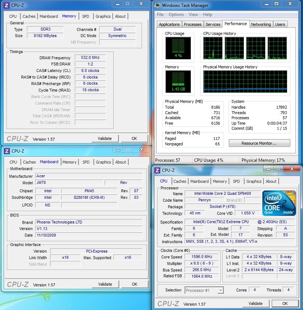The image size is (303, 310).
Task: Switch to Networking tab in Task Manager
Action: pyautogui.click(x=261, y=24)
